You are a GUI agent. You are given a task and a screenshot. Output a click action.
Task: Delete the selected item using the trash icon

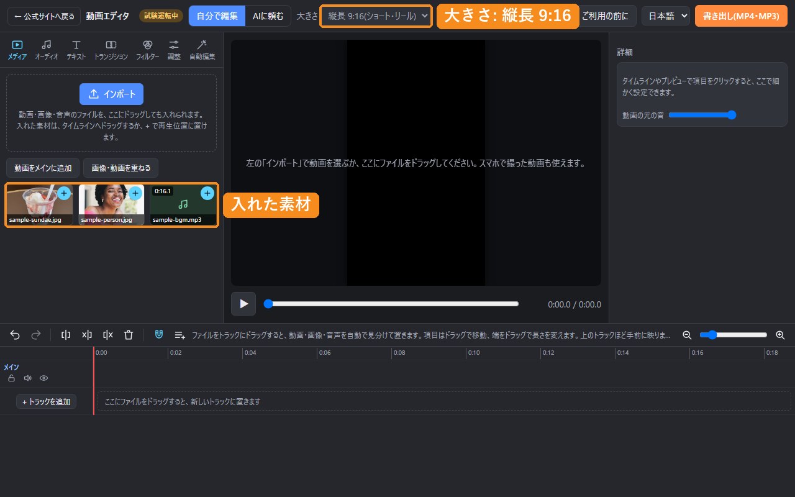(129, 335)
